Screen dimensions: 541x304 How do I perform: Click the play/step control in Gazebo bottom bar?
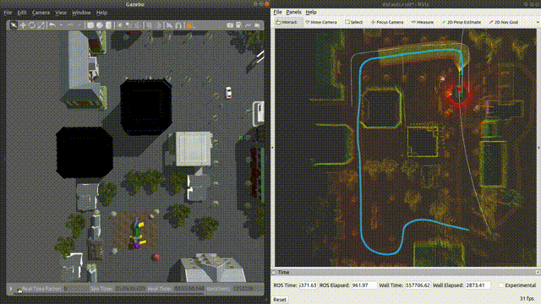click(x=11, y=289)
